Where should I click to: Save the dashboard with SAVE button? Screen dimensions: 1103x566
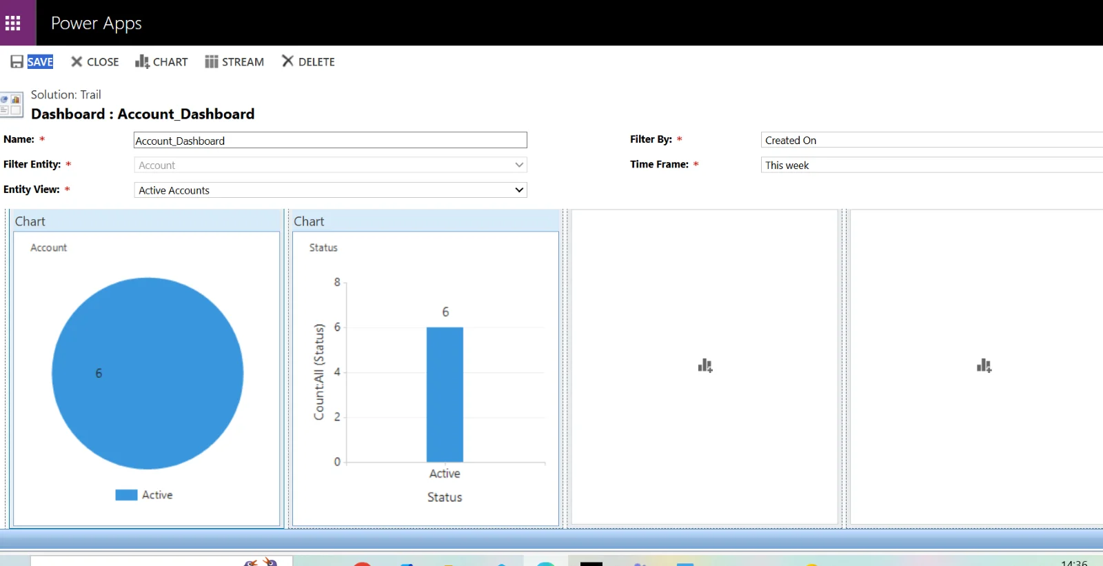click(x=32, y=61)
